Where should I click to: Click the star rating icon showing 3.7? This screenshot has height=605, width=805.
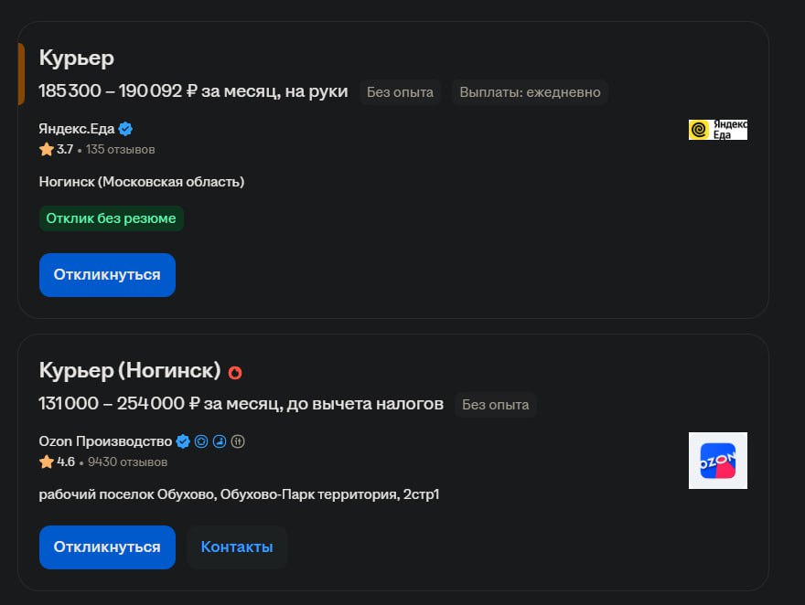click(x=47, y=149)
